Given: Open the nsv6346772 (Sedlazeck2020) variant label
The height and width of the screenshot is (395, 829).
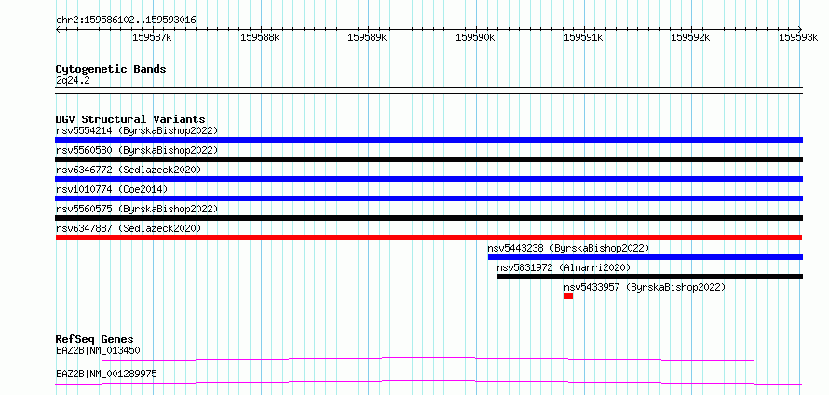Looking at the screenshot, I should coord(129,170).
